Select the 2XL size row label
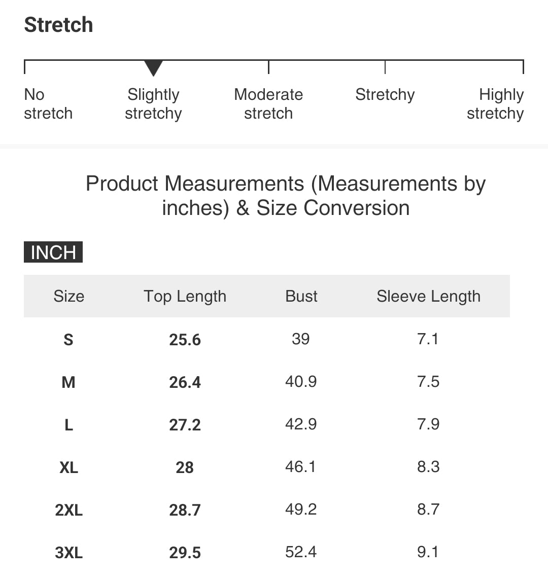Image resolution: width=548 pixels, height=580 pixels. pyautogui.click(x=69, y=510)
